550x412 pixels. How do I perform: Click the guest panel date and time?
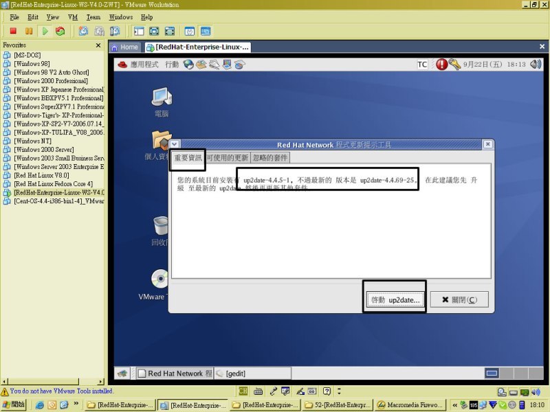coord(494,64)
